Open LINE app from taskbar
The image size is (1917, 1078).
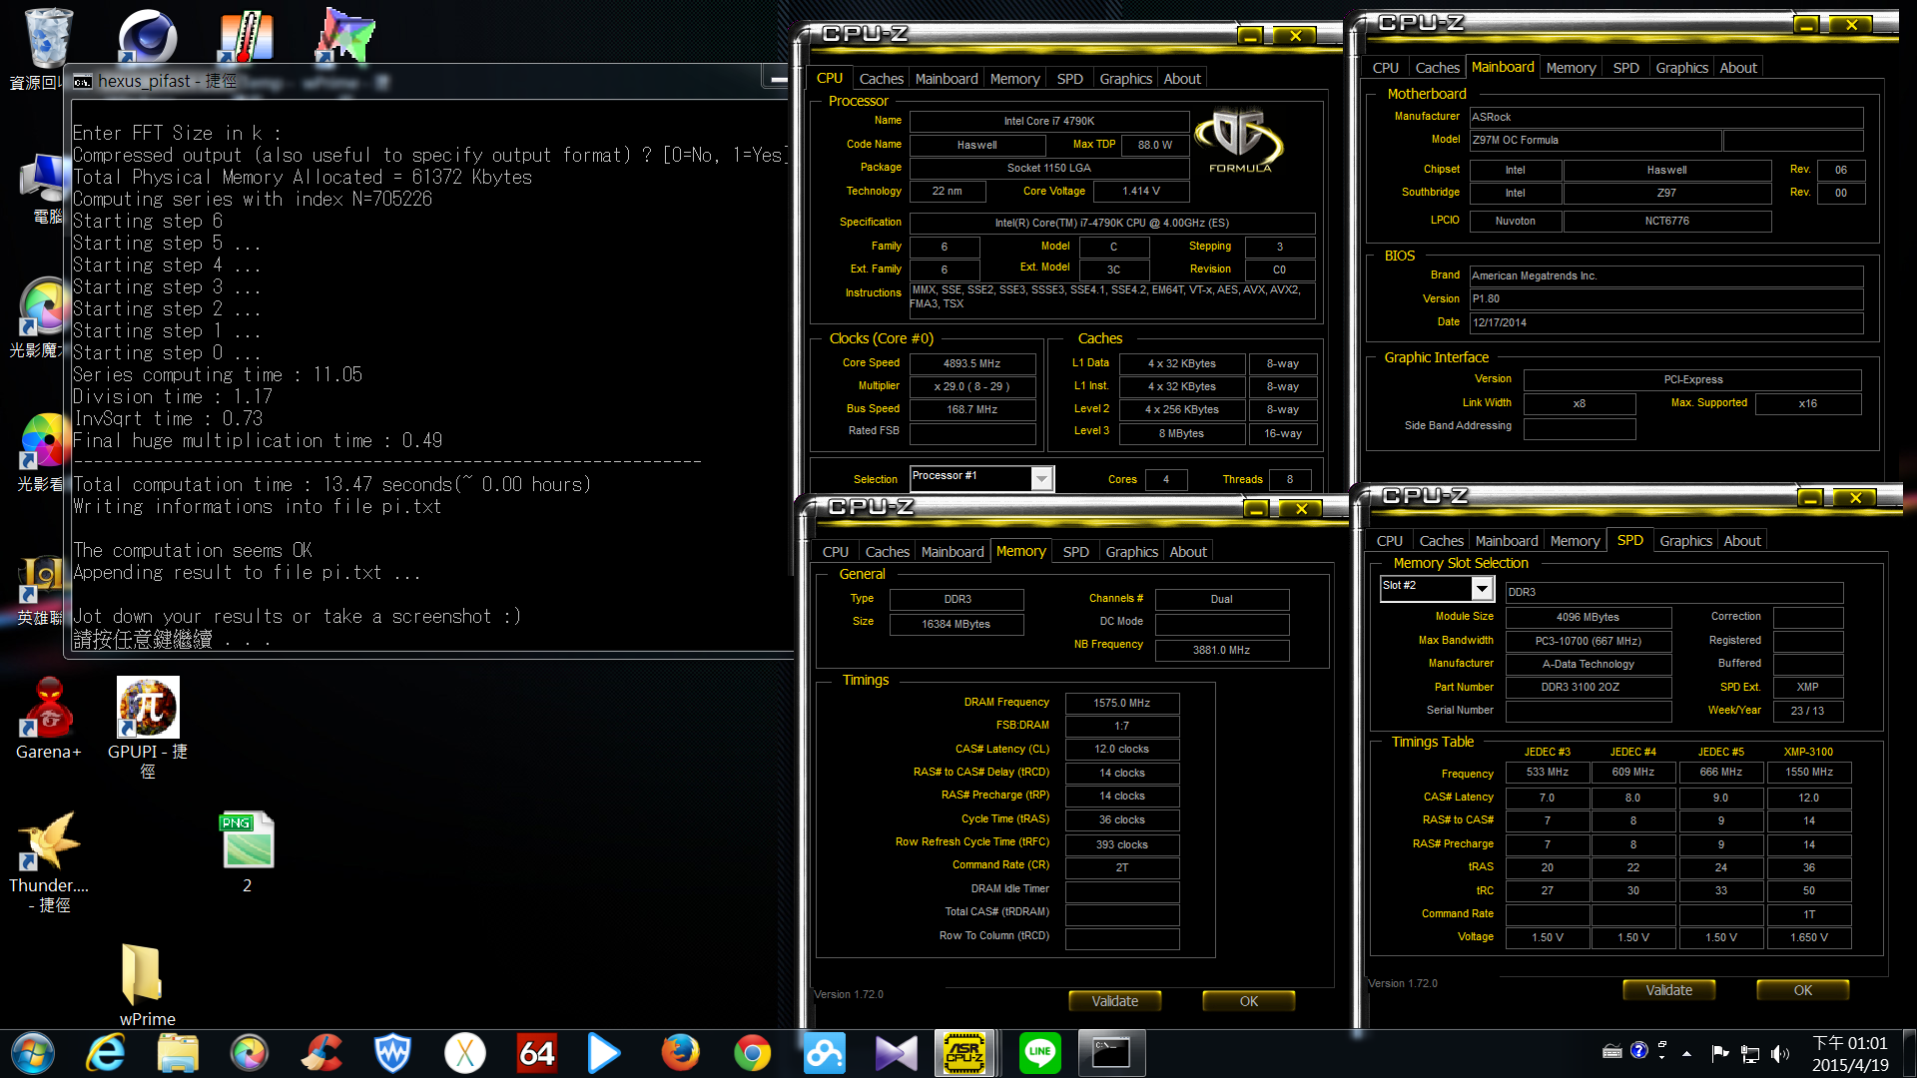(1039, 1053)
